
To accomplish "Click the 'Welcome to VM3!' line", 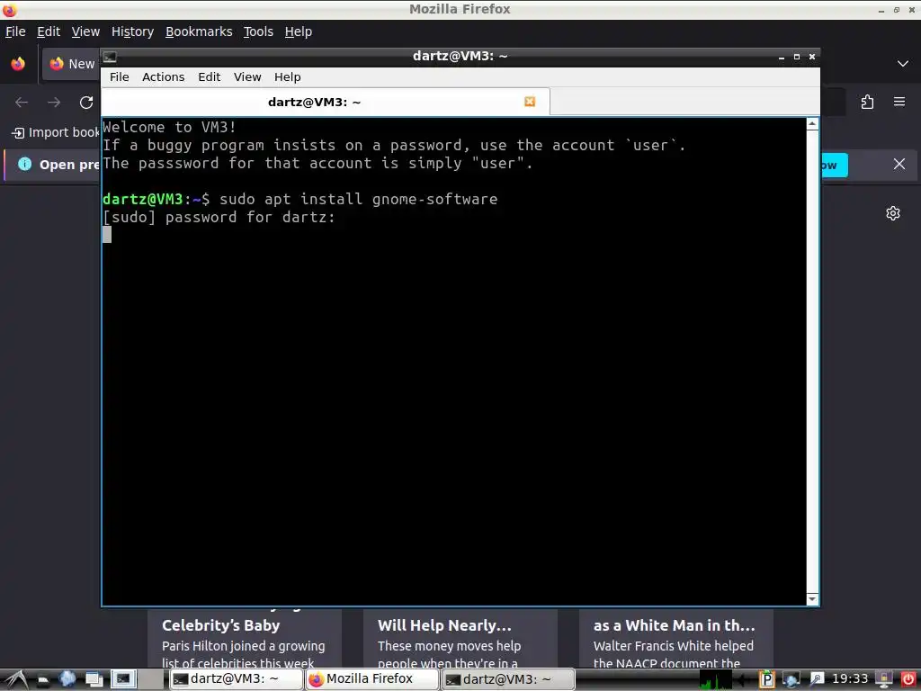I will coord(169,127).
